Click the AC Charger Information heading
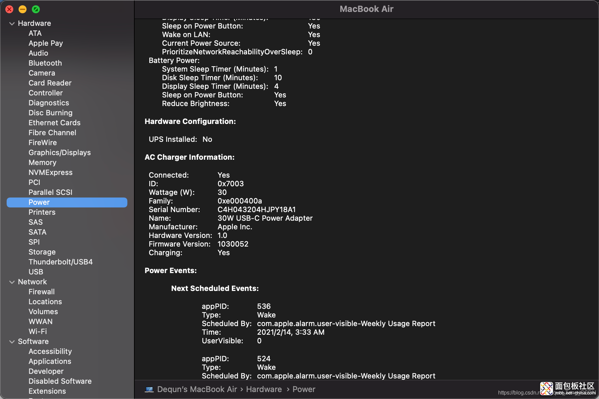This screenshot has height=399, width=599. [189, 157]
